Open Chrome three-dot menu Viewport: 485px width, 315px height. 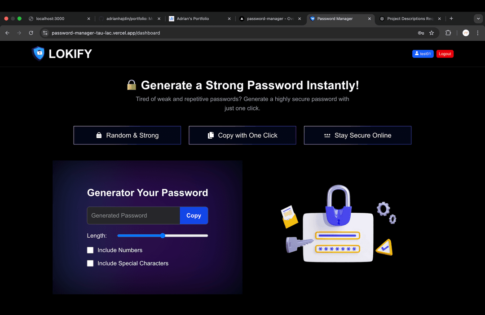pos(477,33)
